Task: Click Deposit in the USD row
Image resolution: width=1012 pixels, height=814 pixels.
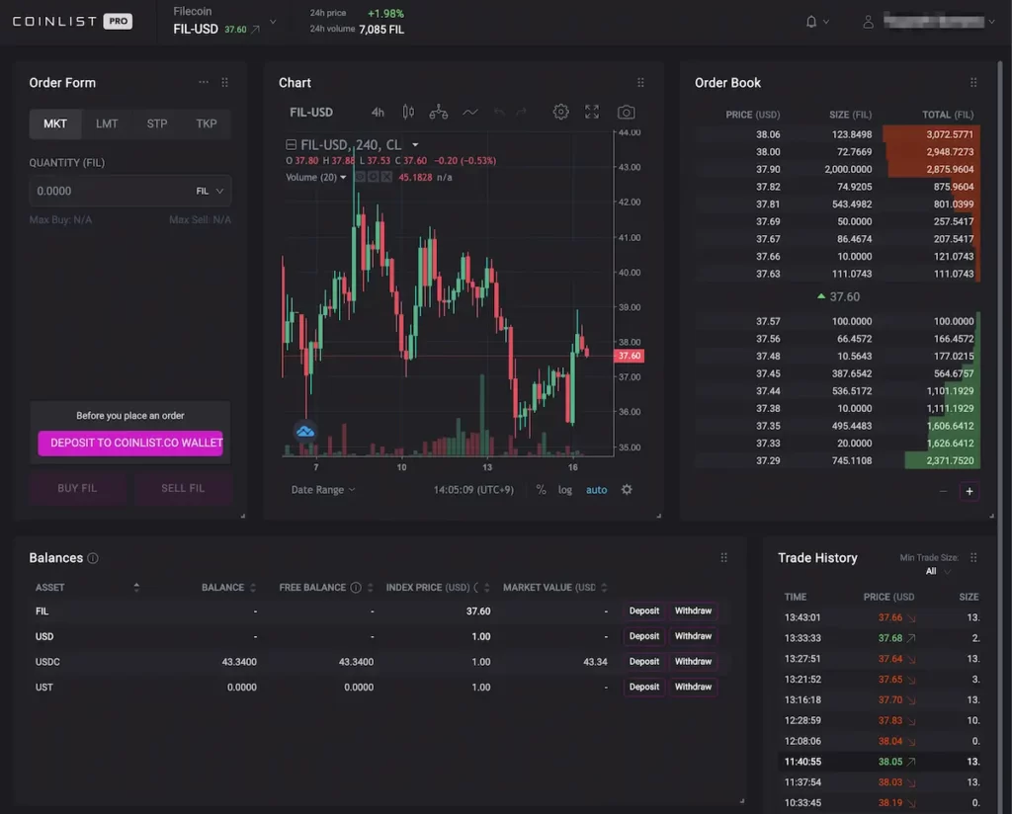Action: click(644, 635)
